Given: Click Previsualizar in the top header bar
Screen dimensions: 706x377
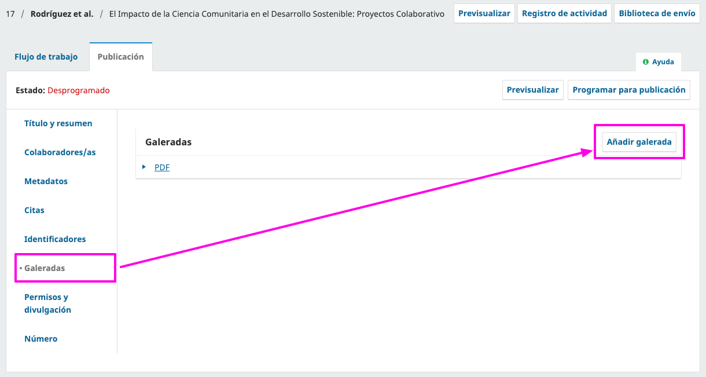Looking at the screenshot, I should [x=484, y=13].
